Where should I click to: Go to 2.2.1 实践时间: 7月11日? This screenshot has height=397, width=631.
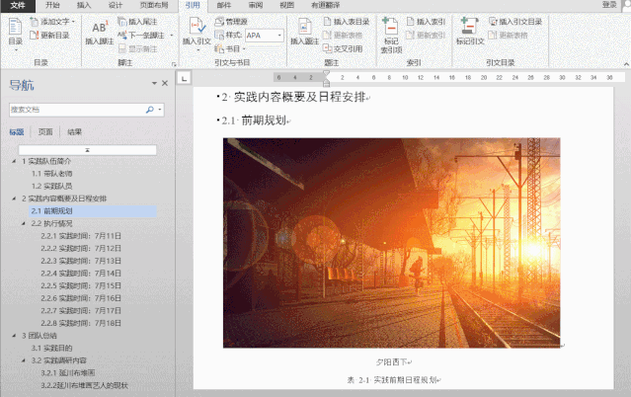tap(81, 236)
